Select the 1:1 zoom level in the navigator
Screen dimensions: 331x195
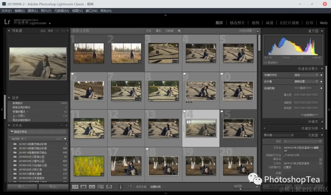point(57,31)
